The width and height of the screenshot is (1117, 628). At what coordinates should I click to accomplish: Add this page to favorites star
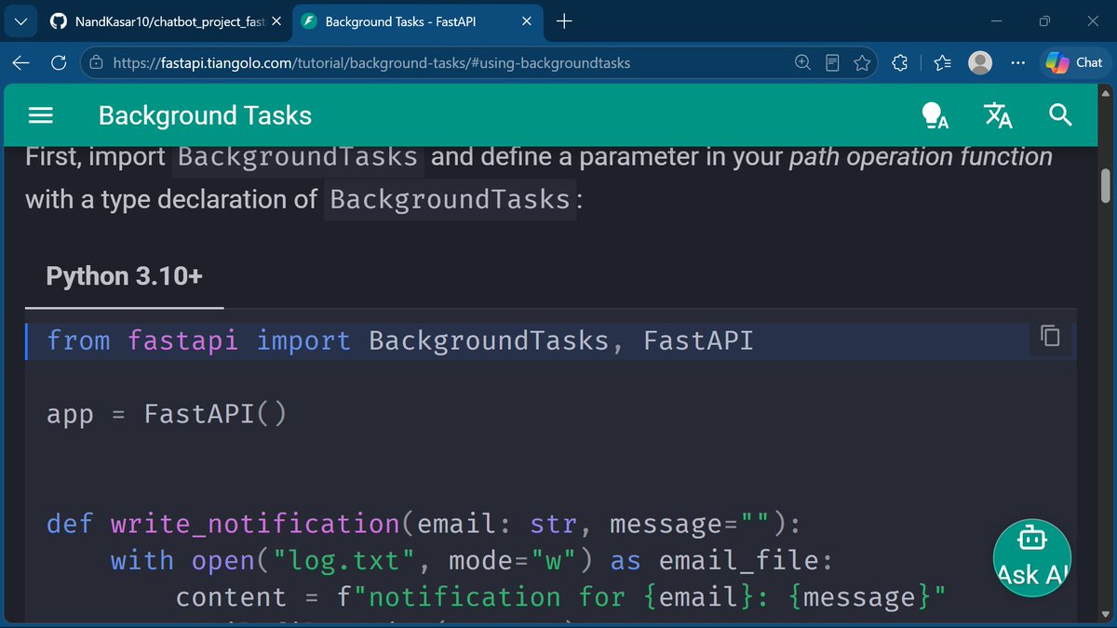[x=862, y=62]
